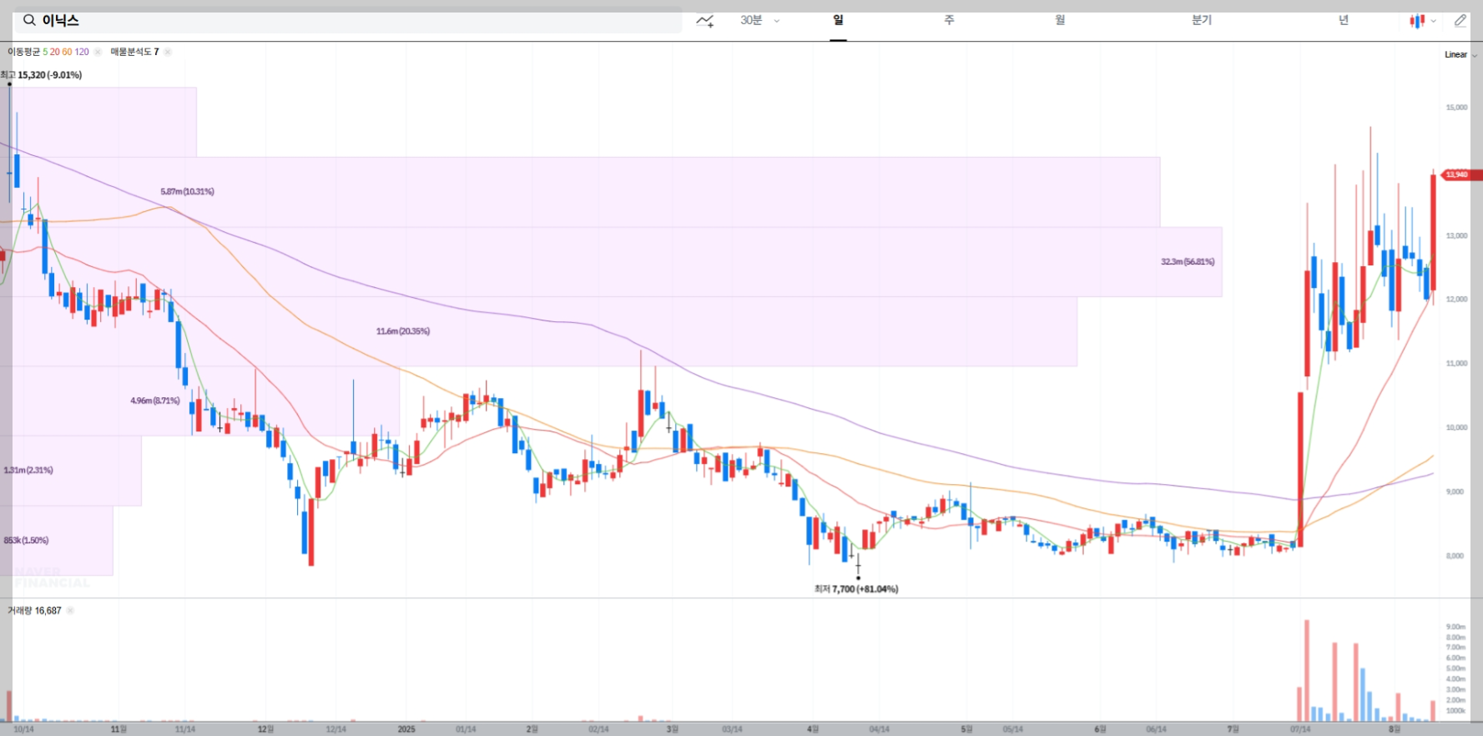Click the 최고 15,320 (-9.01%) high label

coord(42,75)
